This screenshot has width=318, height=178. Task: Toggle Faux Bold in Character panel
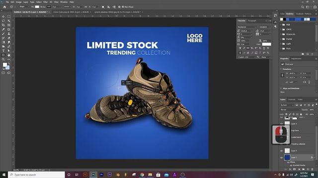(240, 48)
